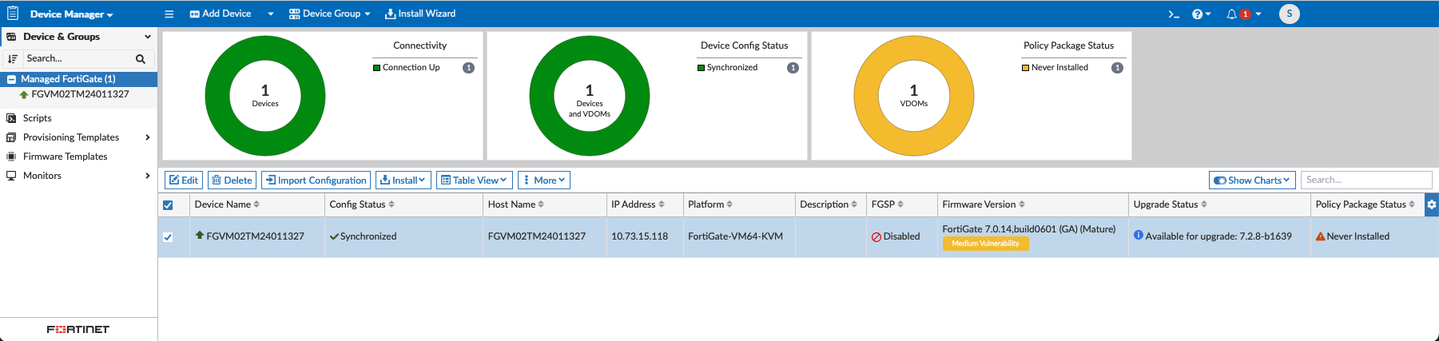Open the Device Manager module dropdown
Image resolution: width=1439 pixels, height=341 pixels.
tap(71, 14)
